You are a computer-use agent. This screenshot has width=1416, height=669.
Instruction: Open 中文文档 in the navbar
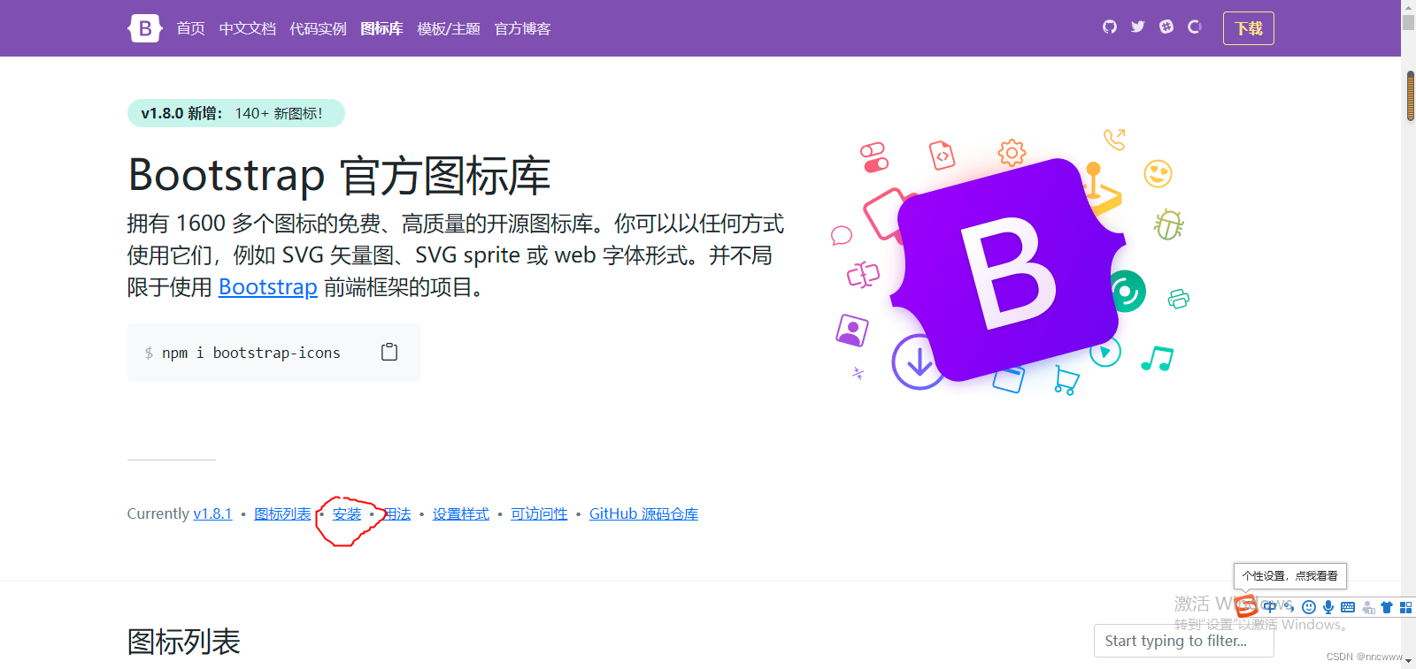pos(247,28)
